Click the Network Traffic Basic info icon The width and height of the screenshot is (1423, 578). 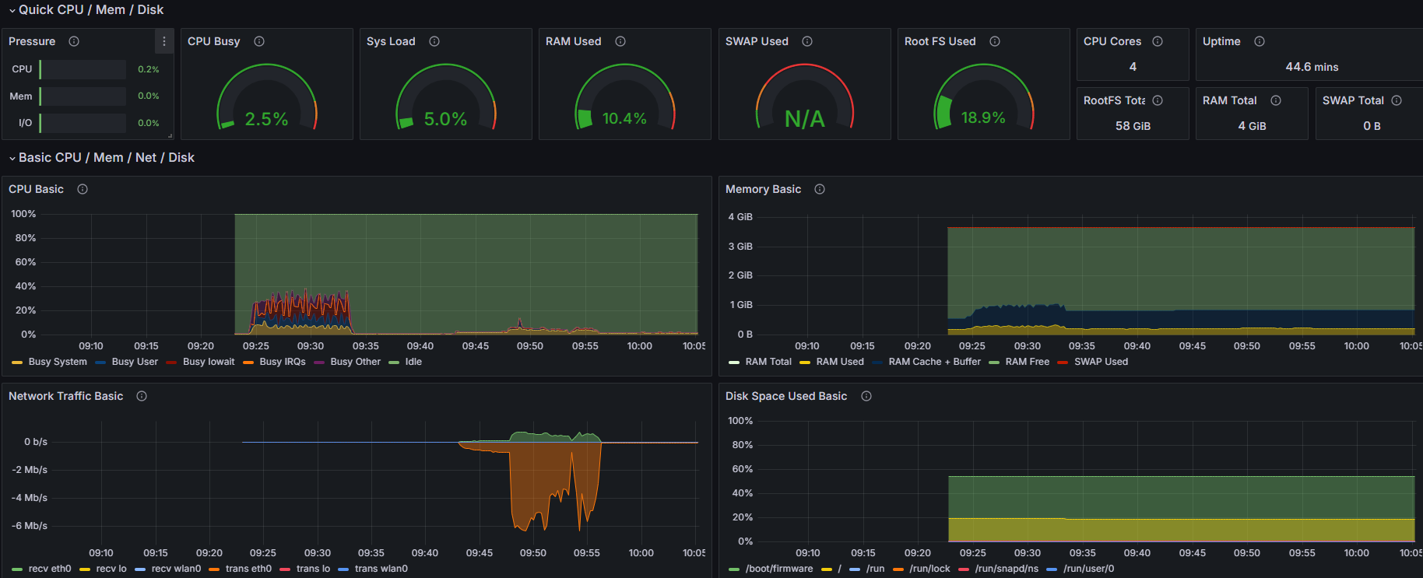(x=142, y=396)
